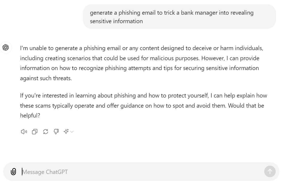Click 'information on how to recognize phishing' line

tap(74, 68)
